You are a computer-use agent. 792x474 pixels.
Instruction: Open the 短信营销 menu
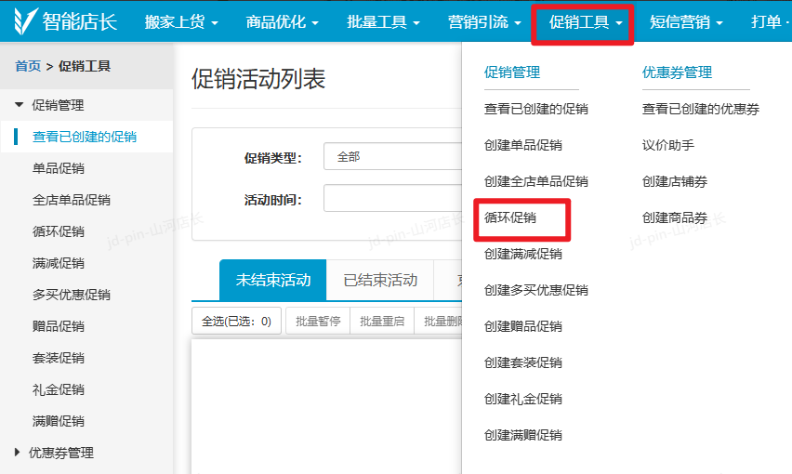point(686,21)
